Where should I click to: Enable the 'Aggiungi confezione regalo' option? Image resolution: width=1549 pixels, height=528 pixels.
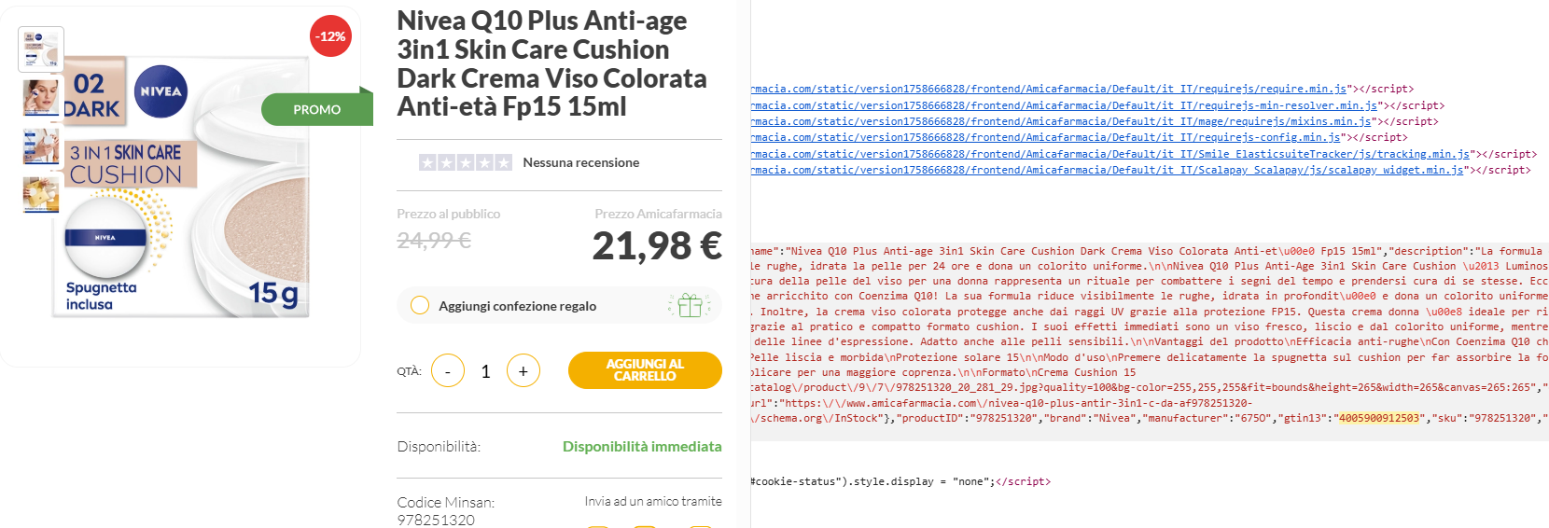[420, 305]
